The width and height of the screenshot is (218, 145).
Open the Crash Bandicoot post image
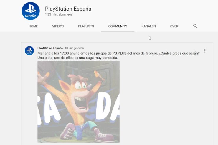[78, 102]
